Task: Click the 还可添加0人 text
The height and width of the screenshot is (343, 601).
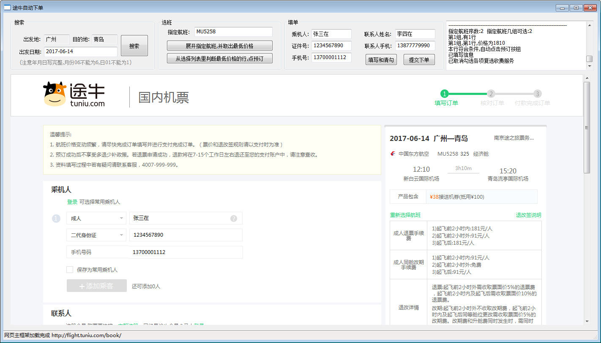Action: pyautogui.click(x=146, y=286)
